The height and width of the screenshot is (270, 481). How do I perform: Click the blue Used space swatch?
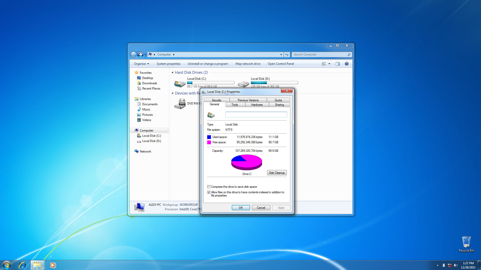(x=209, y=137)
